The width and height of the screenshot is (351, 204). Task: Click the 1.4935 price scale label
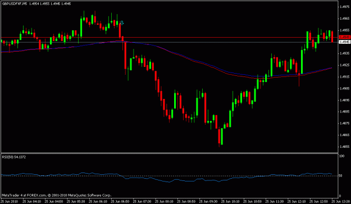coord(344,53)
